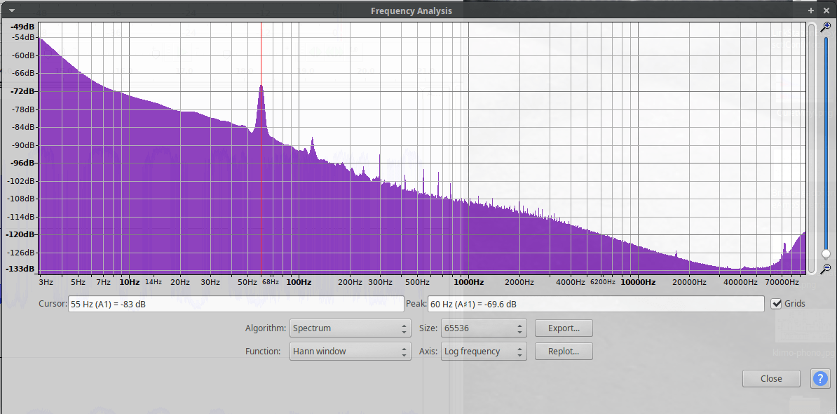Click the -96dB label on the vertical axis

[x=24, y=163]
